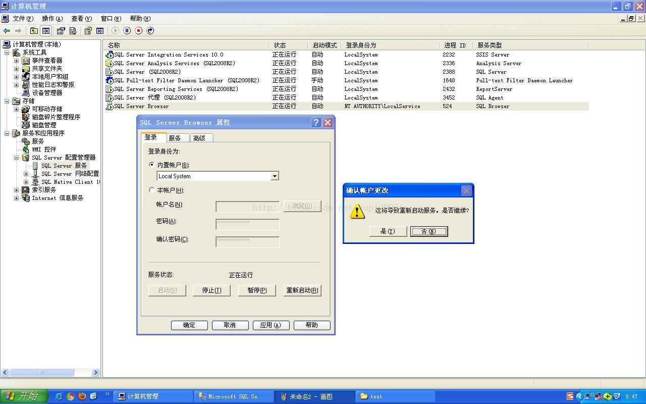The height and width of the screenshot is (404, 646).
Task: Click the SQL Server Integration Services row icon
Action: click(110, 55)
